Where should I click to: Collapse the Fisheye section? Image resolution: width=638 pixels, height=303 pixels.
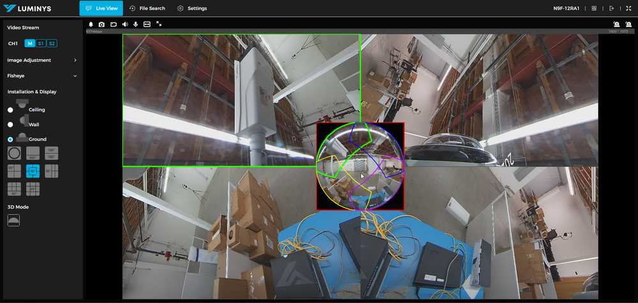point(75,76)
